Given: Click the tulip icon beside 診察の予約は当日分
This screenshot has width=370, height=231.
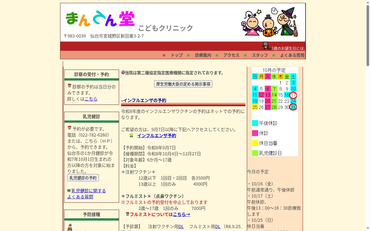Looking at the screenshot, I should pyautogui.click(x=69, y=86).
